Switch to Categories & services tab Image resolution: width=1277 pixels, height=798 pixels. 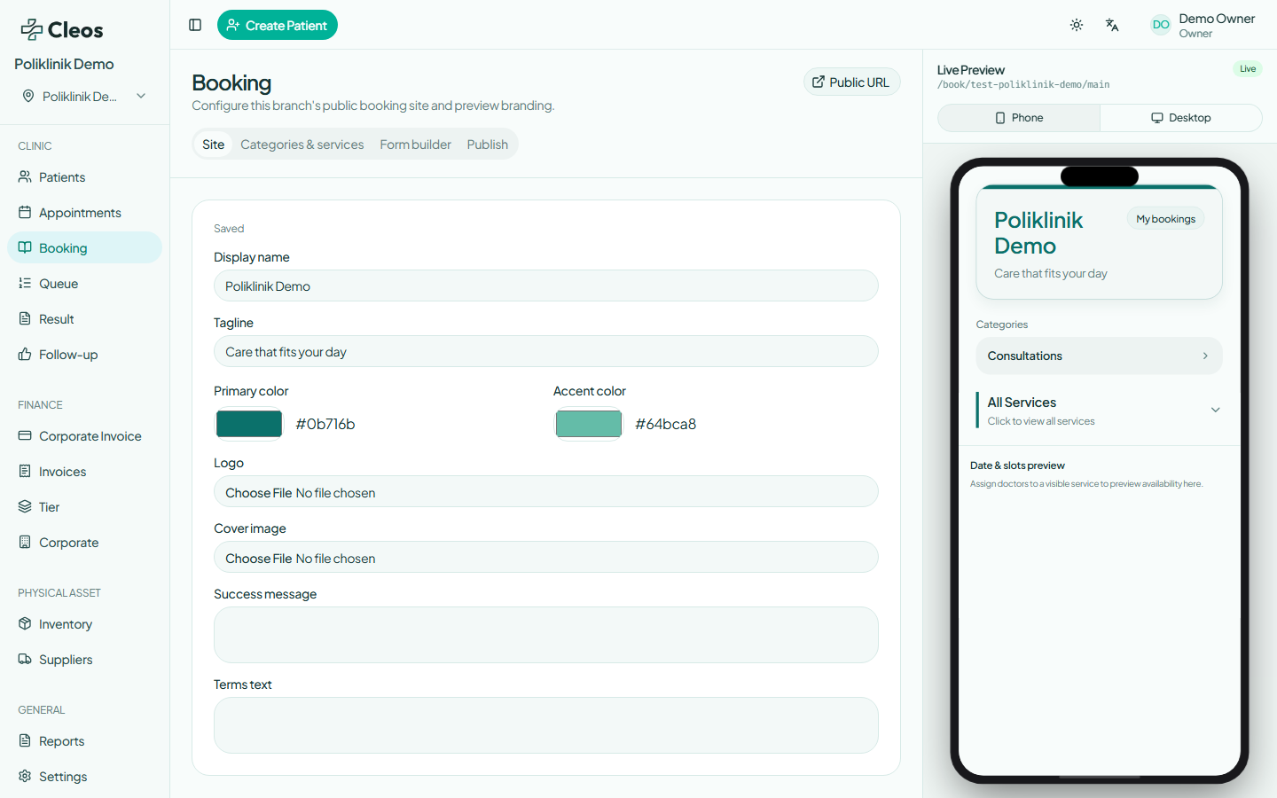pyautogui.click(x=302, y=145)
